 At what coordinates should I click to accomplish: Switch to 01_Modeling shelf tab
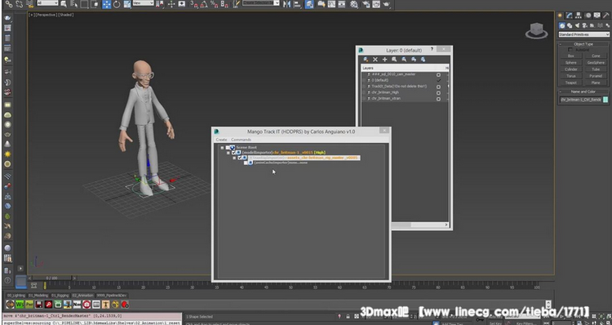38,296
